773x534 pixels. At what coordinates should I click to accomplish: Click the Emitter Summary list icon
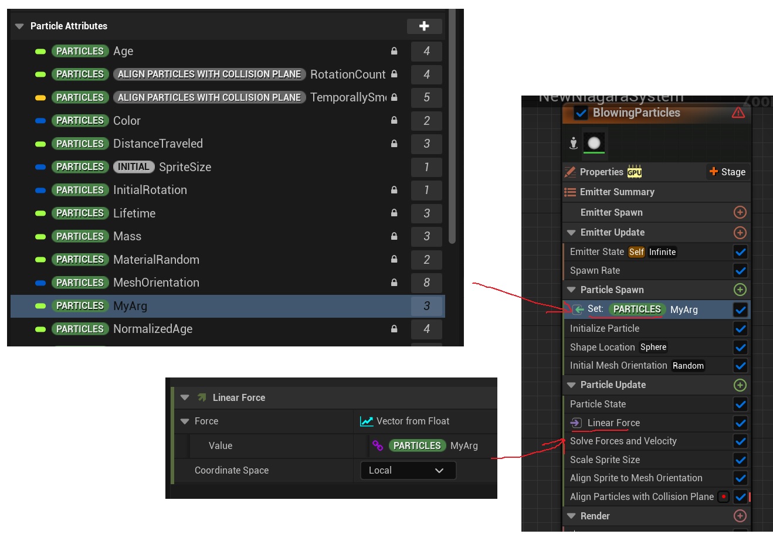[570, 192]
